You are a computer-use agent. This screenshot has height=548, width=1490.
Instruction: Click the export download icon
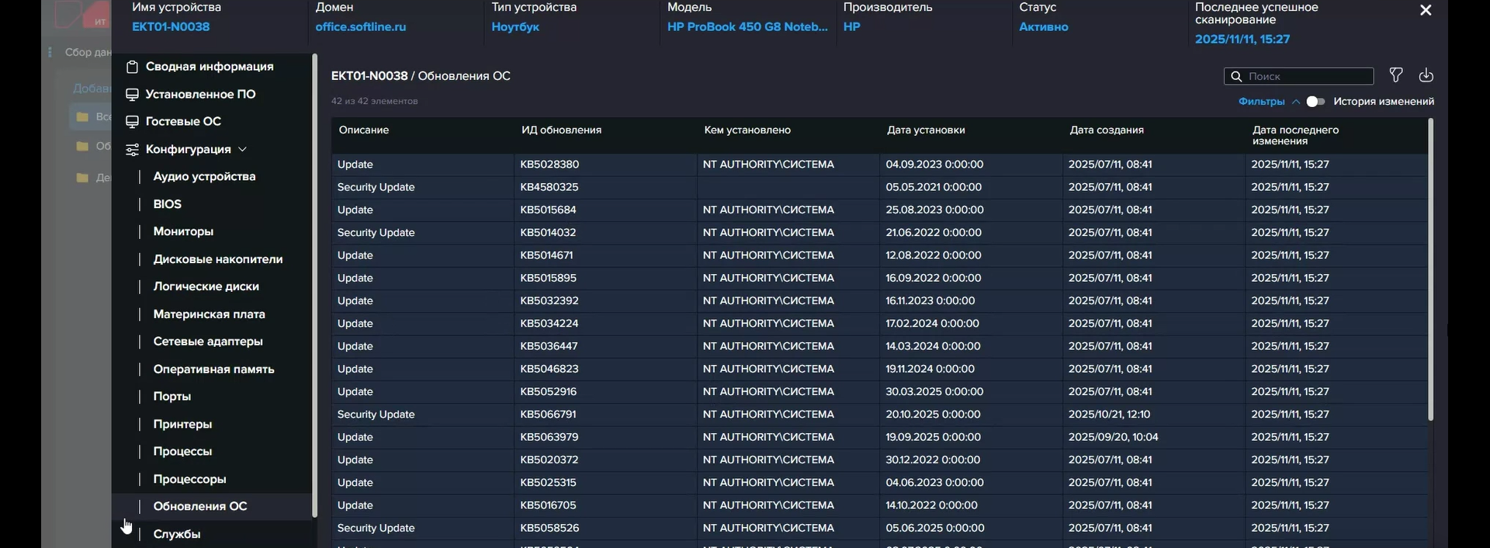pos(1426,75)
